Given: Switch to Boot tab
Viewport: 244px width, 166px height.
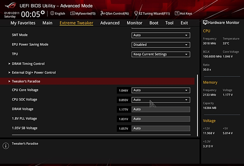Looking at the screenshot, I should [x=154, y=23].
